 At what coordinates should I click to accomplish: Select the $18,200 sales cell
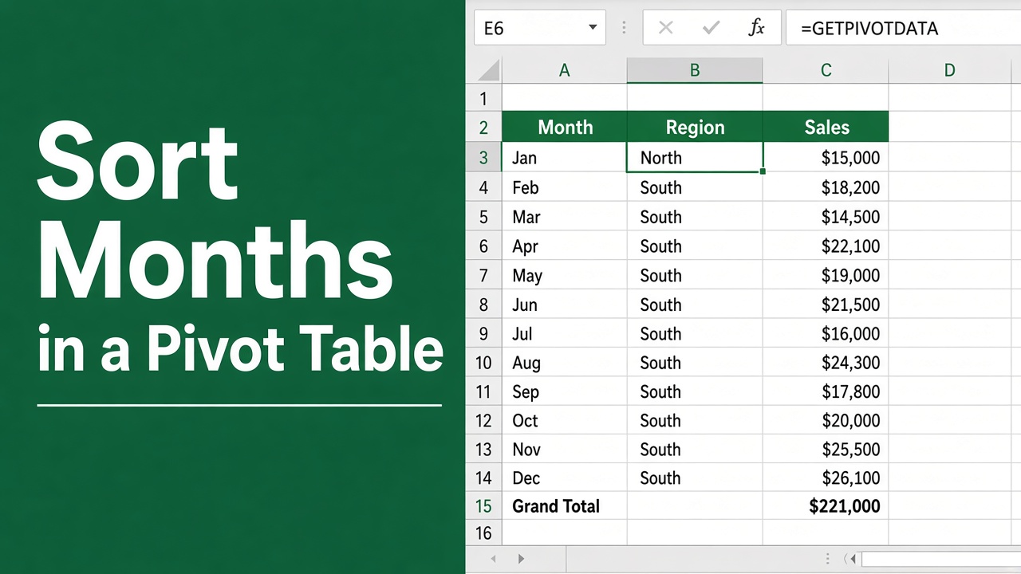click(x=826, y=187)
